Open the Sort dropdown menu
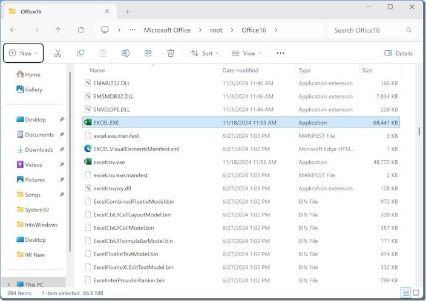The height and width of the screenshot is (301, 426). (205, 53)
